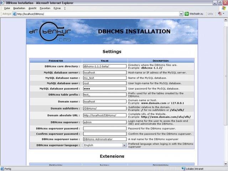The image size is (228, 171).
Task: Click the vertical scrollbar thumb
Action: point(226,76)
